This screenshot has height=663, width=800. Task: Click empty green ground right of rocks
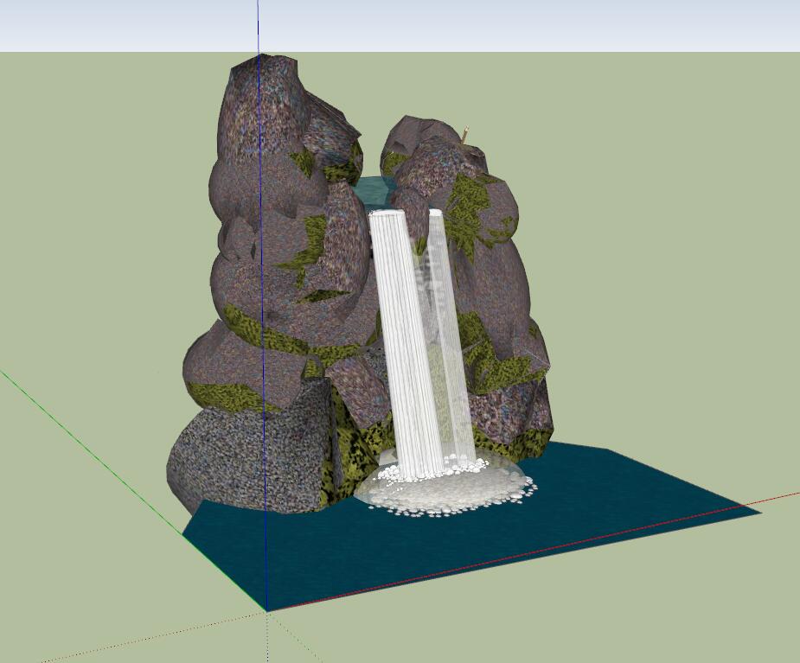click(x=675, y=259)
